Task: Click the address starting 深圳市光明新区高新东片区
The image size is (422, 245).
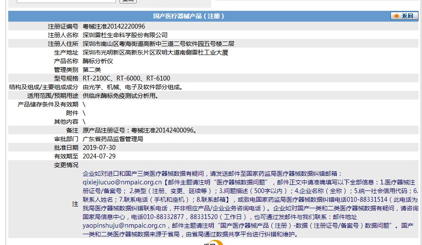Action: tap(155, 52)
